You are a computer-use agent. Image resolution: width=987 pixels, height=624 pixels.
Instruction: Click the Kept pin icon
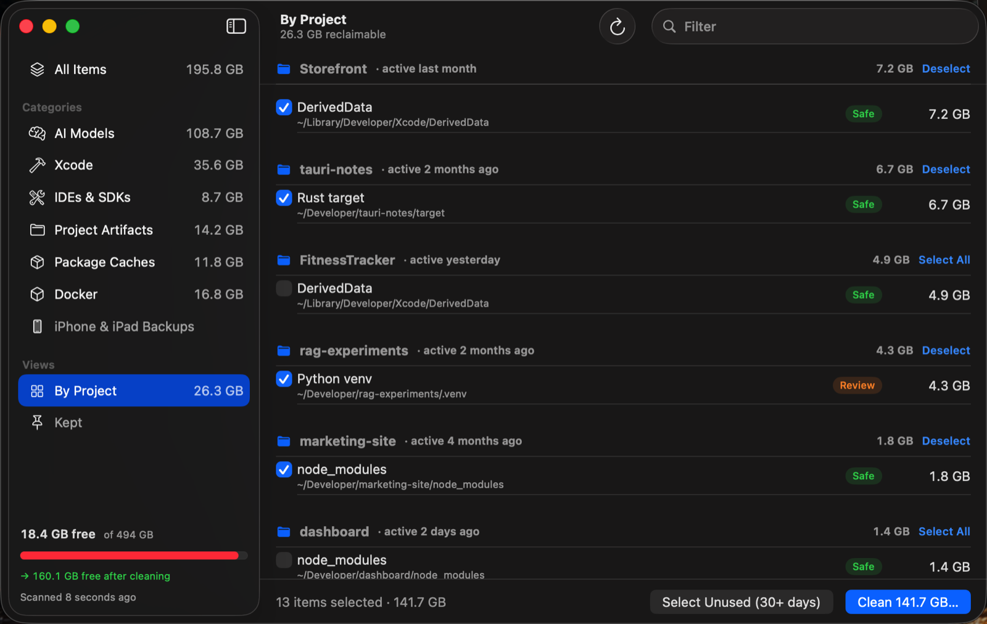point(38,422)
